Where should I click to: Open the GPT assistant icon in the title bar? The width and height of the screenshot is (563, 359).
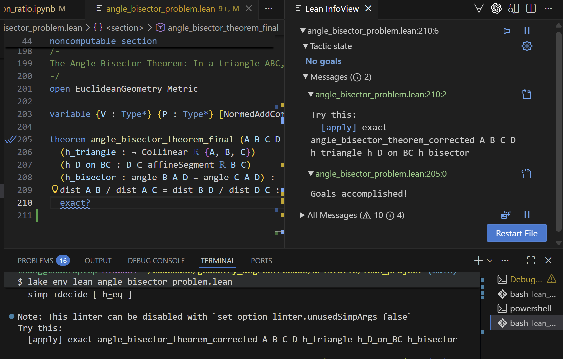496,9
